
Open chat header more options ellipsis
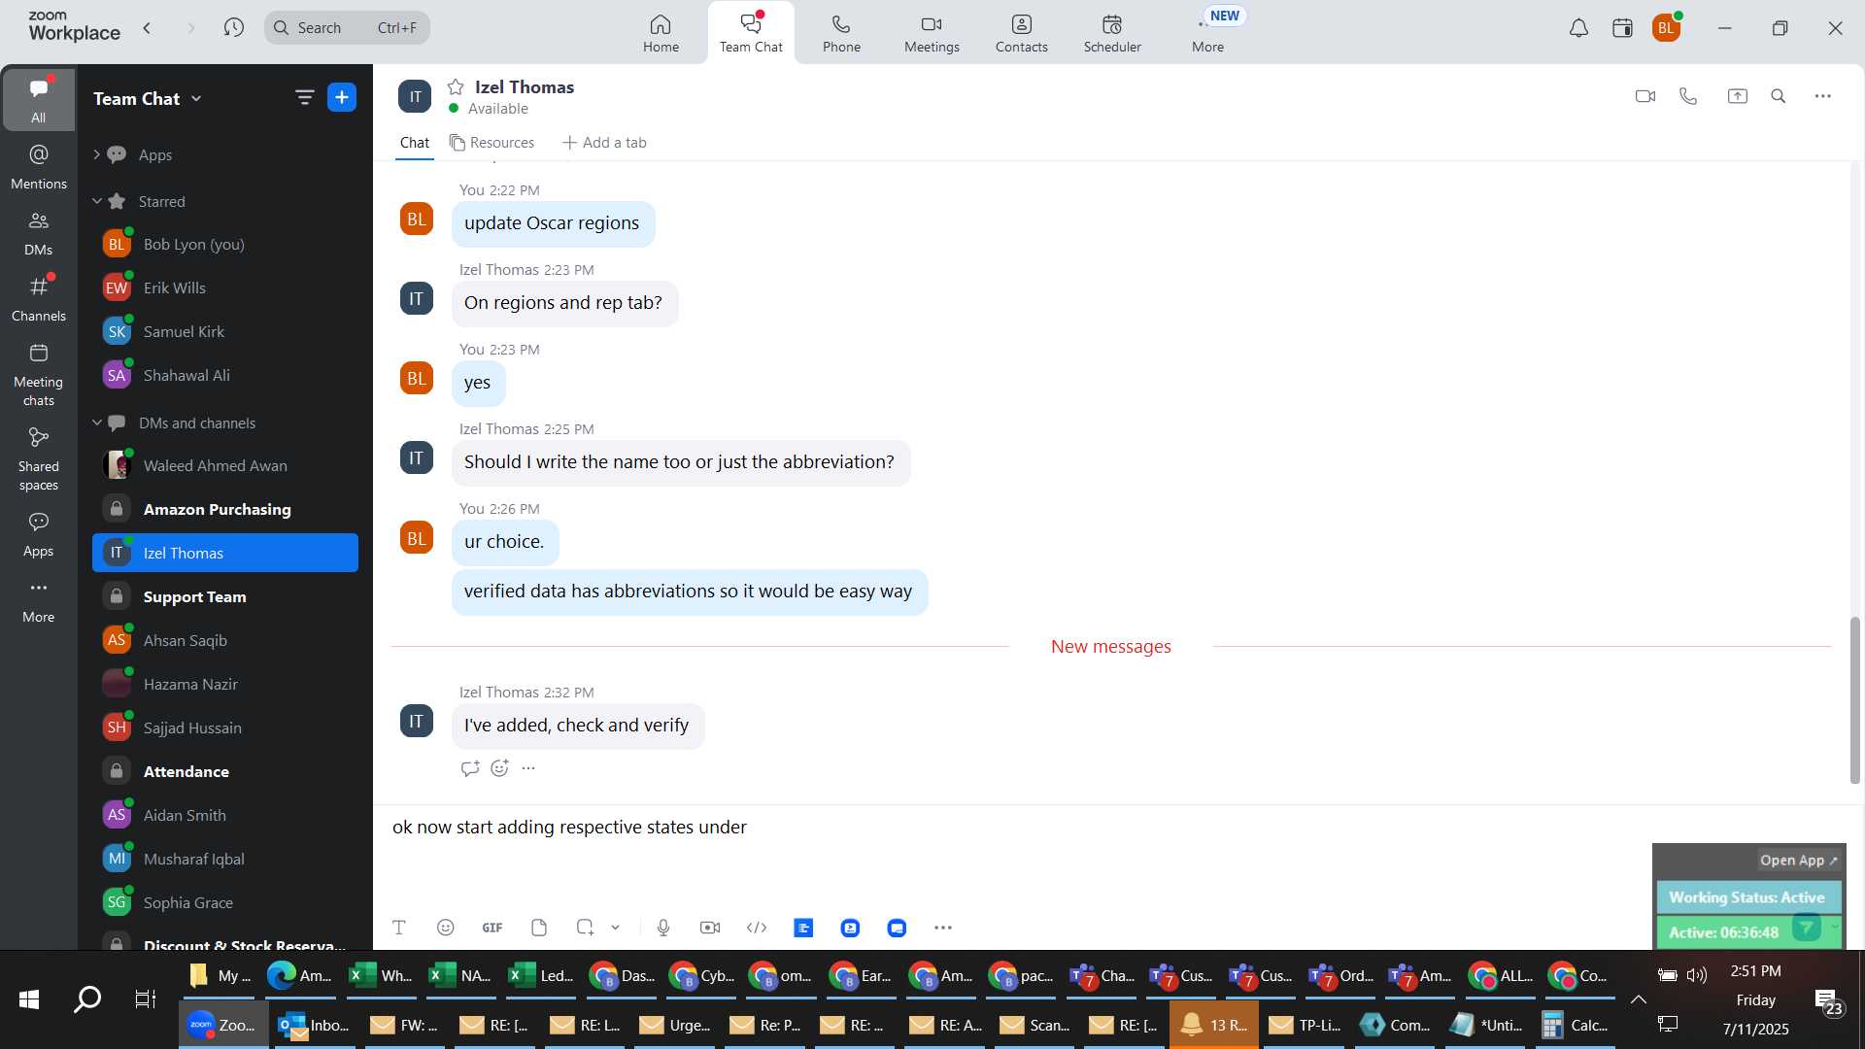(1822, 96)
